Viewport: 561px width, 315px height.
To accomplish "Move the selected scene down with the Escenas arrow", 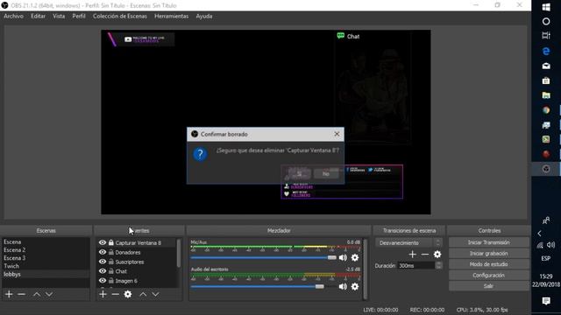I will pos(49,294).
